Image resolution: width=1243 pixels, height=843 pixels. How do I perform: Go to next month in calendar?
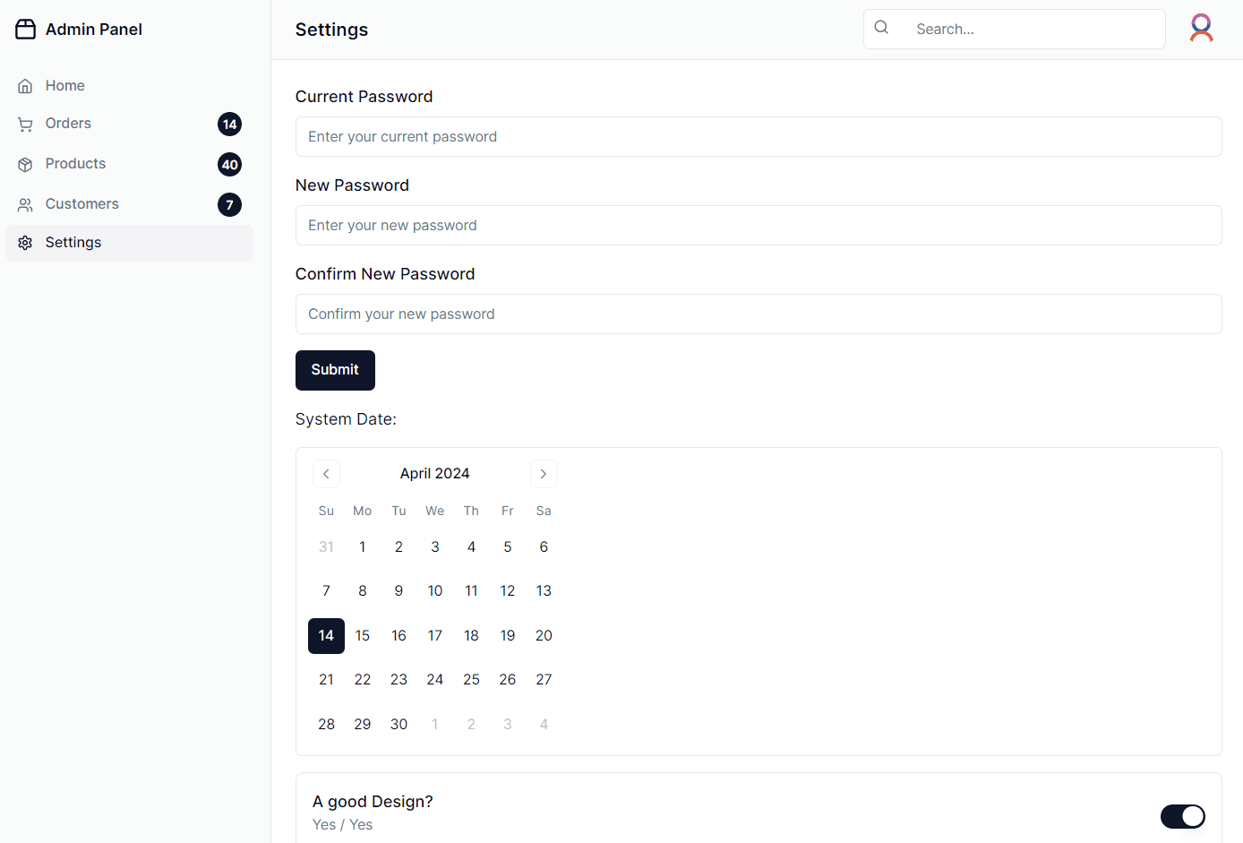click(x=544, y=474)
